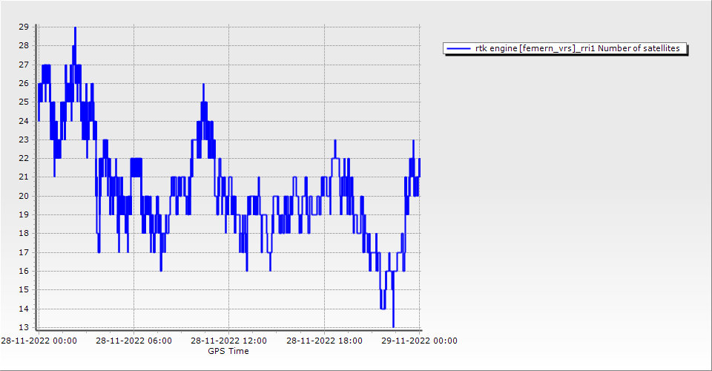Click the y-axis tick label 18
Viewport: 712px width, 371px height.
click(24, 233)
